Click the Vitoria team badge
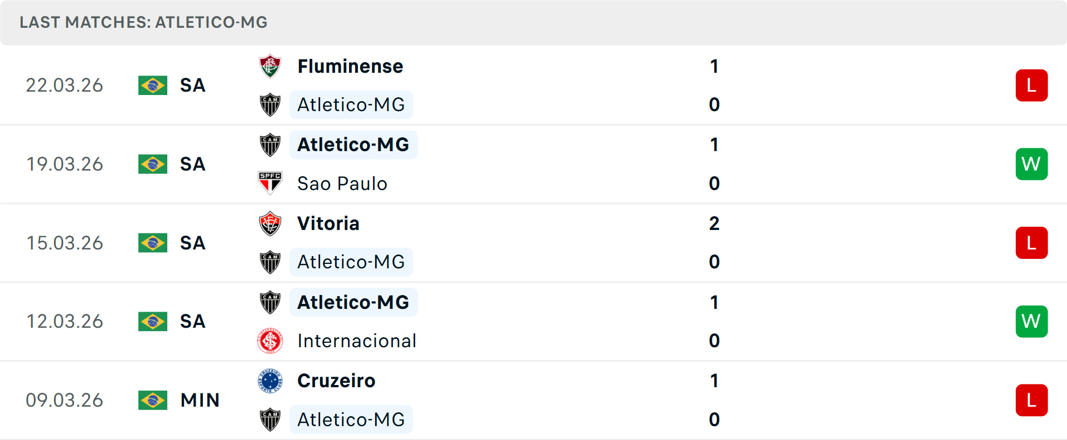 [271, 224]
